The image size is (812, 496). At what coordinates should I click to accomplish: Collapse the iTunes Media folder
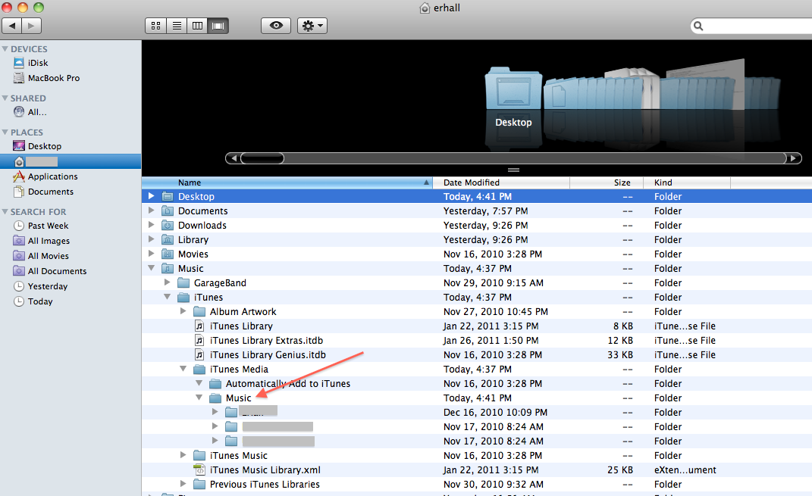click(x=183, y=370)
